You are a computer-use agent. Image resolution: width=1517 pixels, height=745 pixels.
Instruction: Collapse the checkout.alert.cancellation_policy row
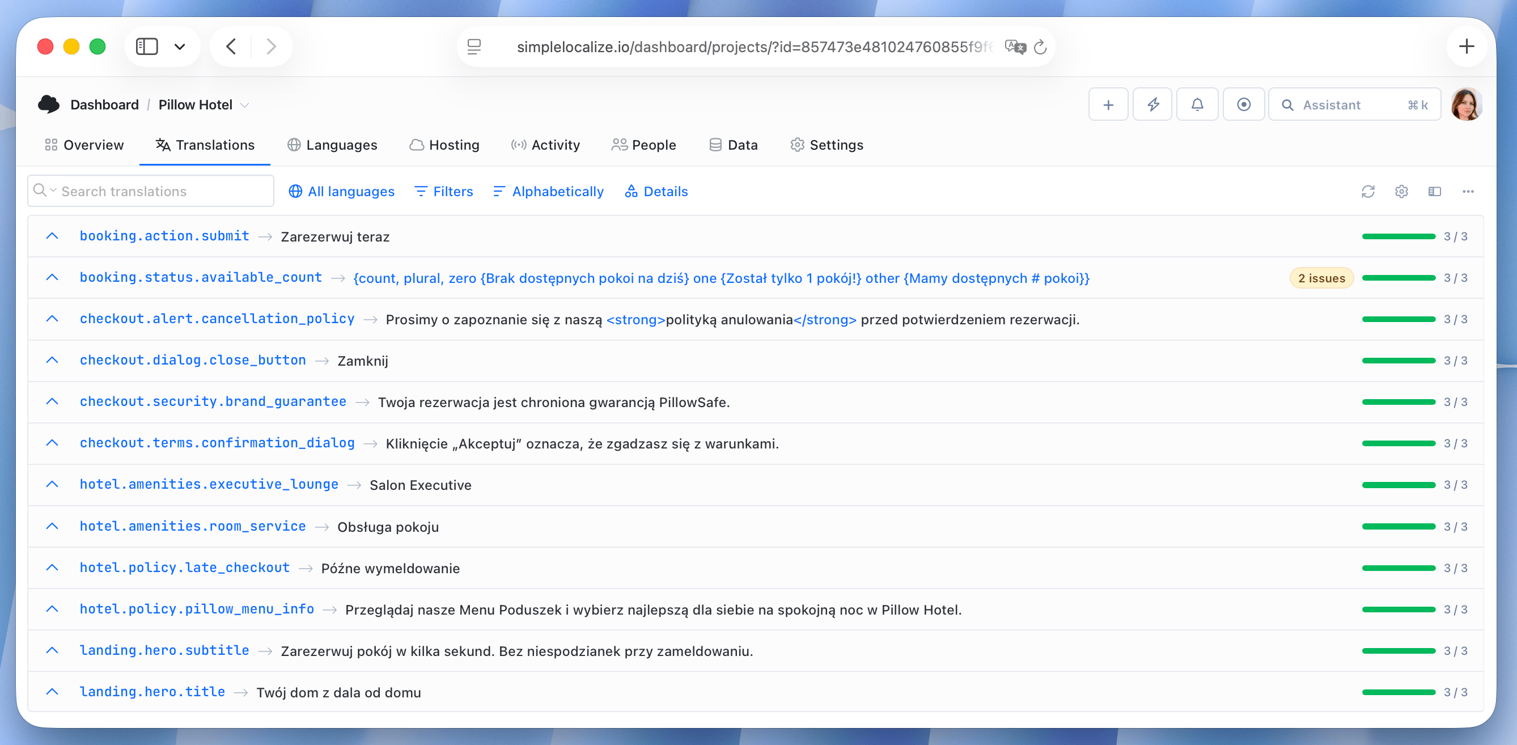(52, 319)
